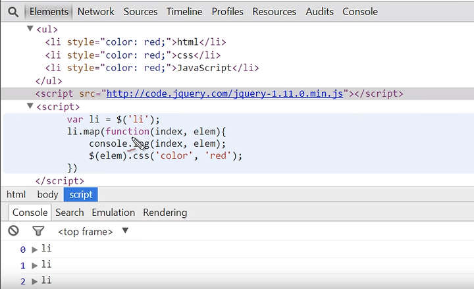Expand the li object logged at index 1

pyautogui.click(x=35, y=266)
